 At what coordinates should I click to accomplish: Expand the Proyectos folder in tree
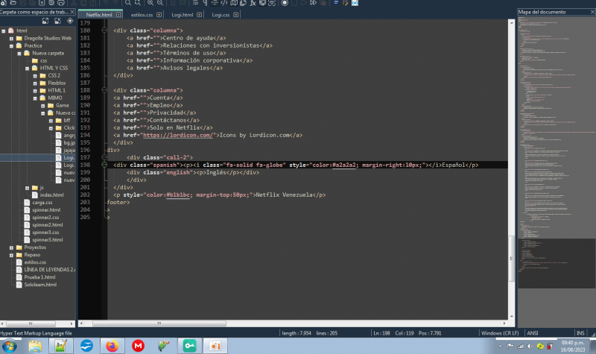click(x=12, y=247)
